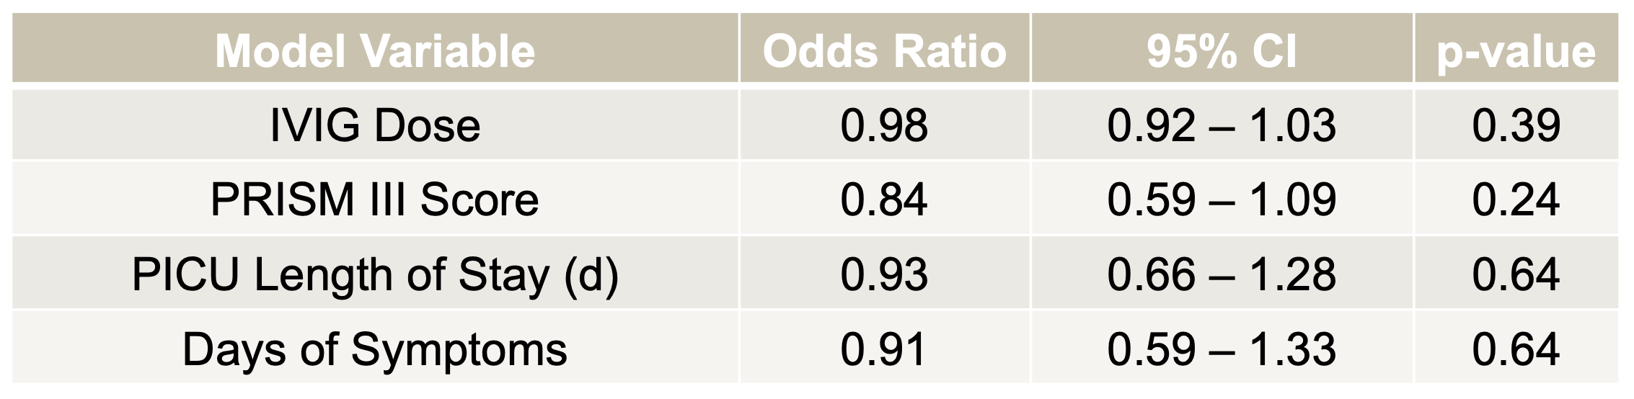The image size is (1634, 399).
Task: Click confidence interval 0.66 – 1.28
Action: tap(1222, 274)
